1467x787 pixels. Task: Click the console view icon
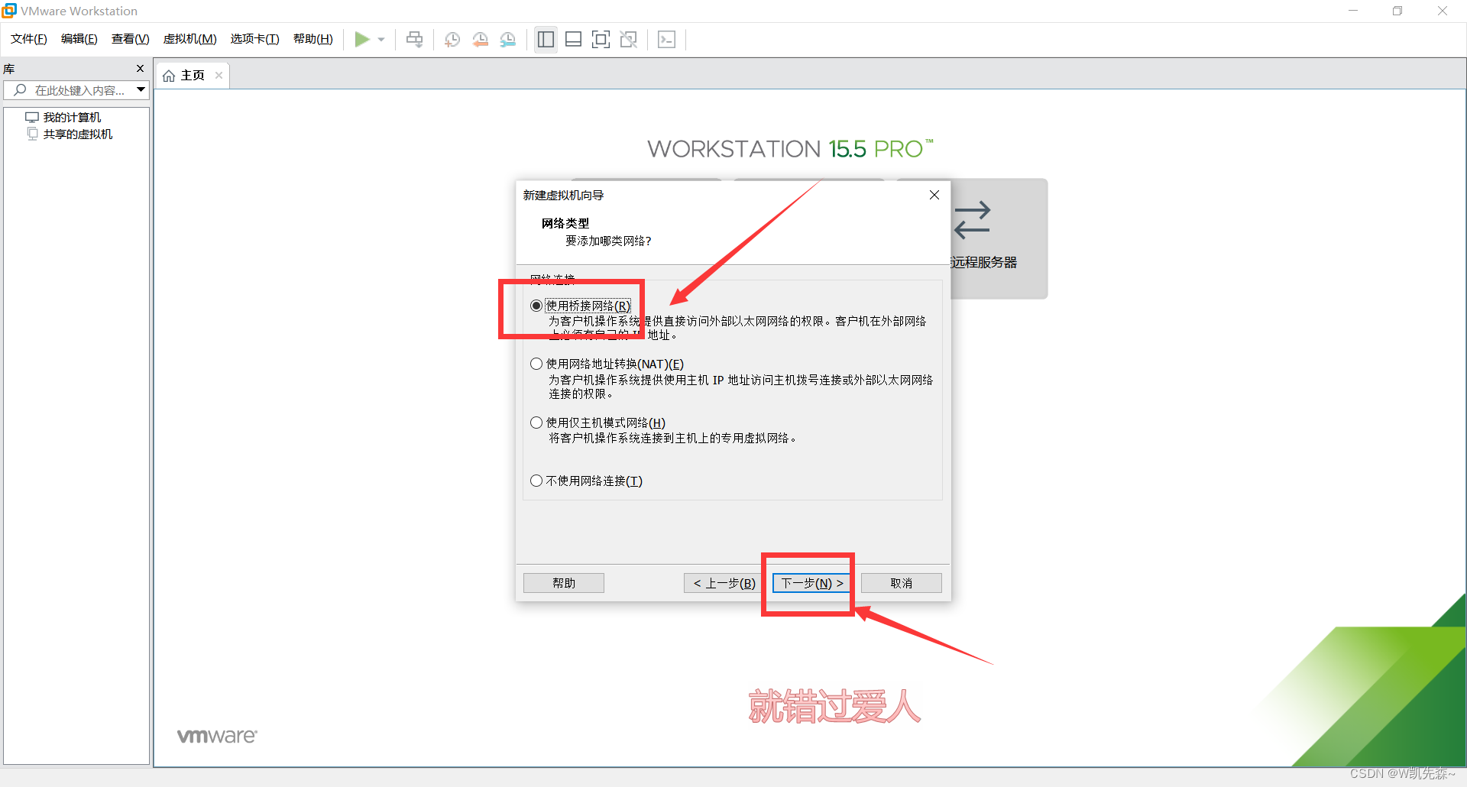tap(667, 39)
